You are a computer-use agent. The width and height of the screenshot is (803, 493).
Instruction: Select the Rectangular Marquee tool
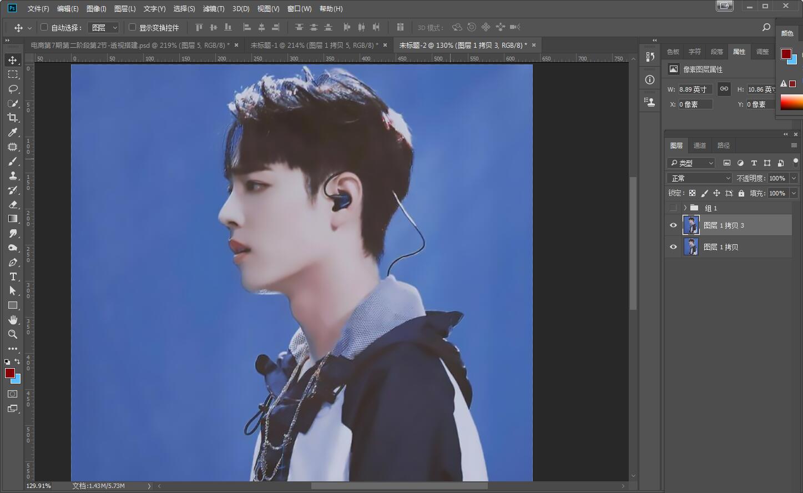[13, 74]
